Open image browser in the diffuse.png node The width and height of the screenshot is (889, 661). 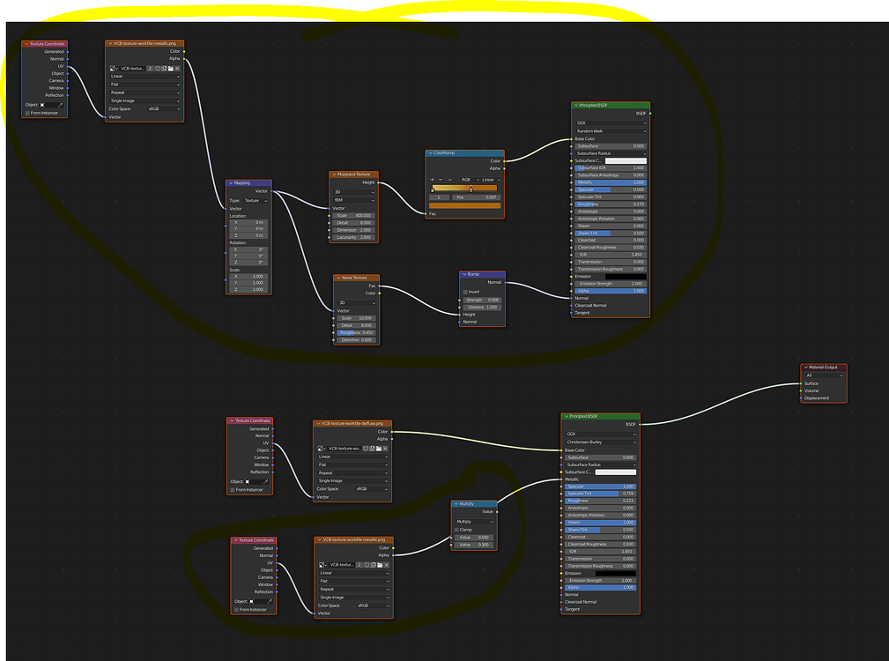(321, 449)
